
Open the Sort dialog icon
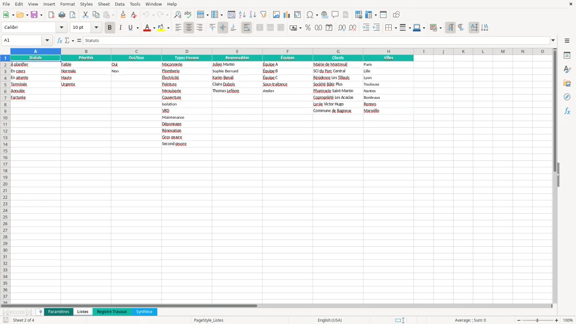click(x=231, y=14)
